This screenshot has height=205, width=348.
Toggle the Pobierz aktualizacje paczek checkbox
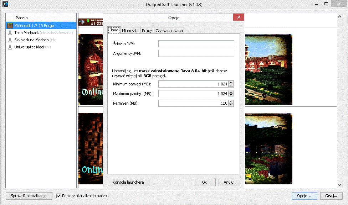tap(58, 196)
